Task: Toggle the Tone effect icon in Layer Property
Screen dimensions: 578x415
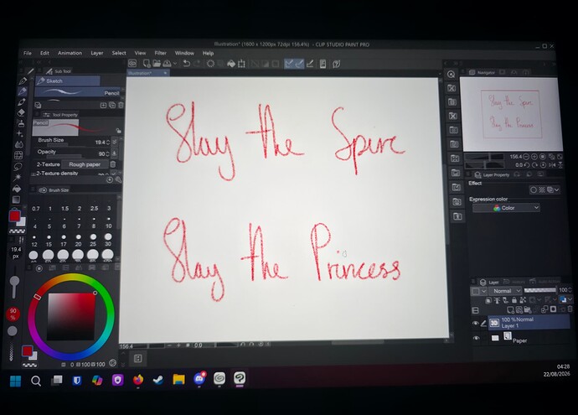Action: 542,189
